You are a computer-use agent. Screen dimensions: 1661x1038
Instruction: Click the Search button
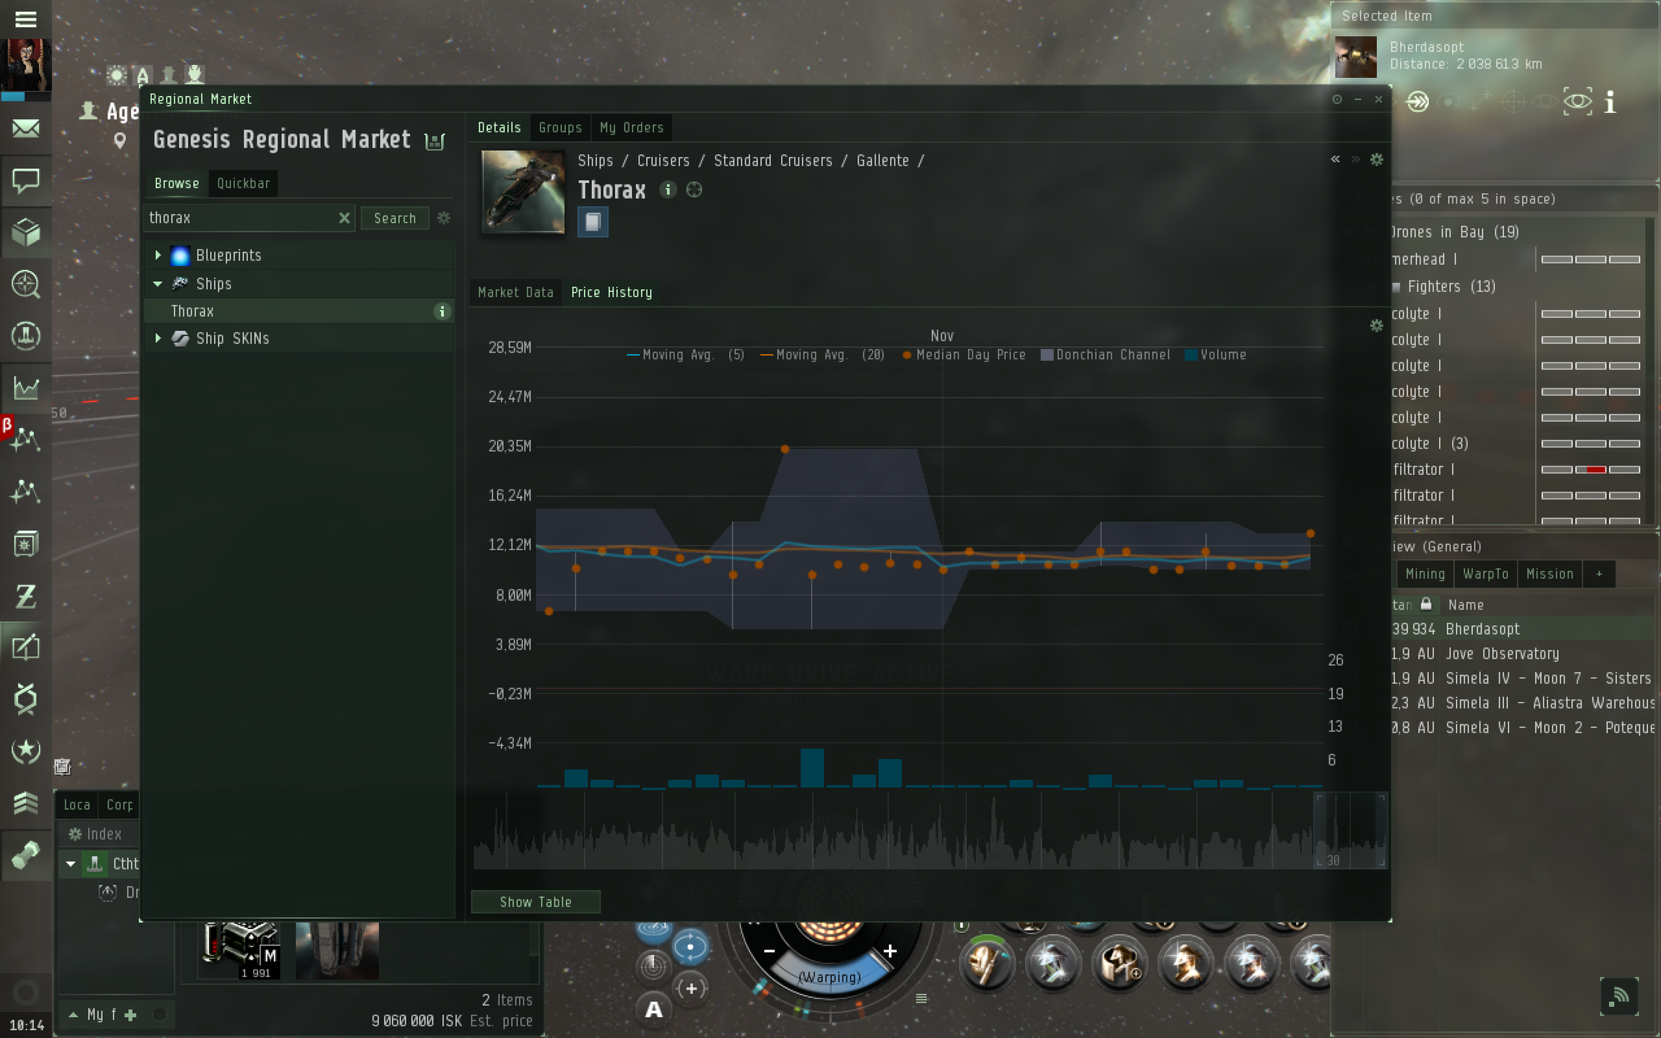coord(394,218)
